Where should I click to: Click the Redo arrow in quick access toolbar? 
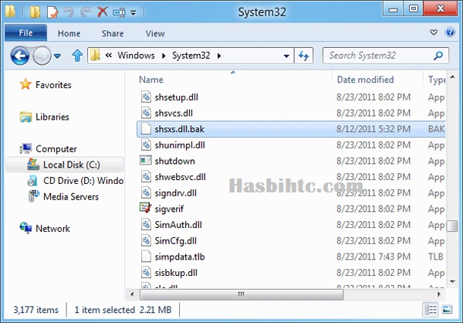click(86, 12)
